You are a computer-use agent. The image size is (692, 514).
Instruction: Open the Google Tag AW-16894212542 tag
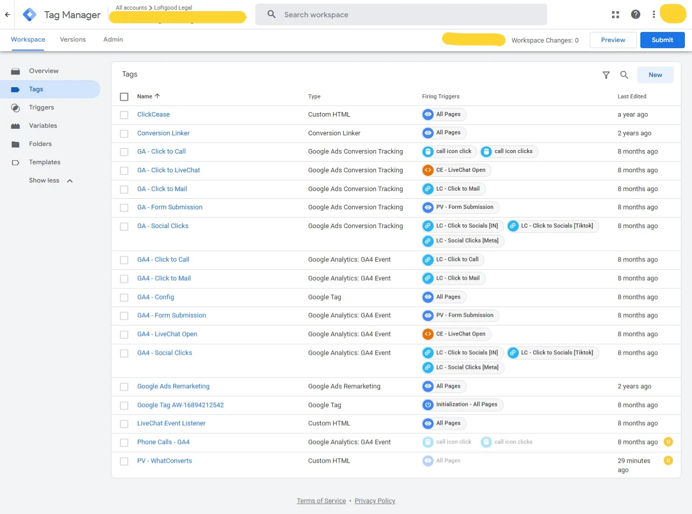point(180,405)
